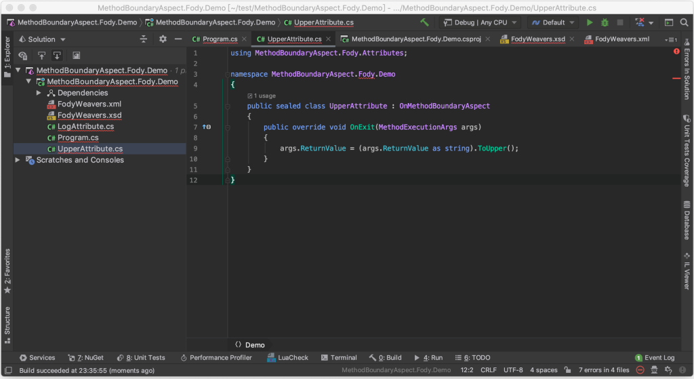Viewport: 694px width, 379px height.
Task: Click the first icon in Solution toolbar row
Action: click(23, 56)
